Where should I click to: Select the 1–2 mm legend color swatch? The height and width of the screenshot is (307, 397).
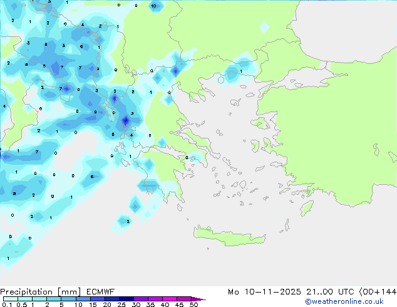pyautogui.click(x=39, y=299)
